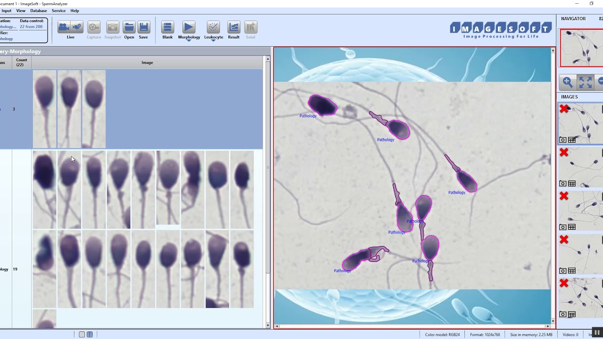The height and width of the screenshot is (339, 603).
Task: Delete fourth image with red X
Action: click(564, 240)
